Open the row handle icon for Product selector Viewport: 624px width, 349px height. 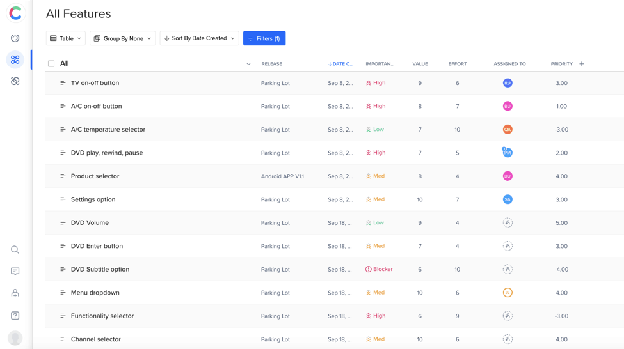tap(63, 176)
